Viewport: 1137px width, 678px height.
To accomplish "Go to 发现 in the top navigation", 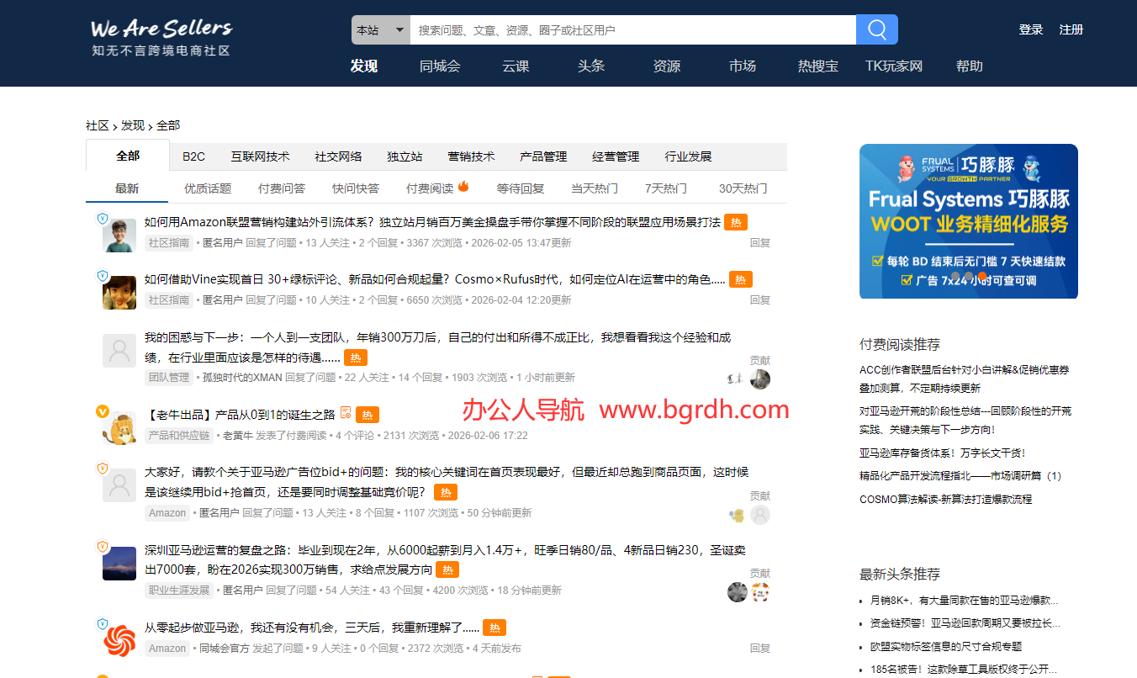I will tap(364, 66).
